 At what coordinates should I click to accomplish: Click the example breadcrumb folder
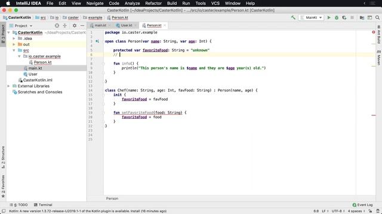(93, 17)
